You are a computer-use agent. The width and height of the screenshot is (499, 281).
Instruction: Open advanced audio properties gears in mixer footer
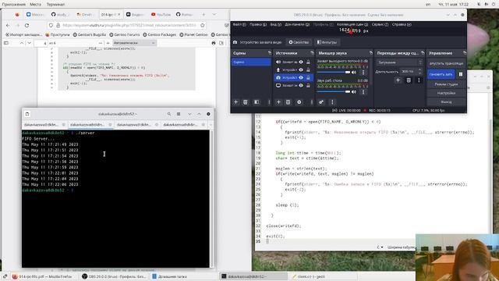pos(321,102)
